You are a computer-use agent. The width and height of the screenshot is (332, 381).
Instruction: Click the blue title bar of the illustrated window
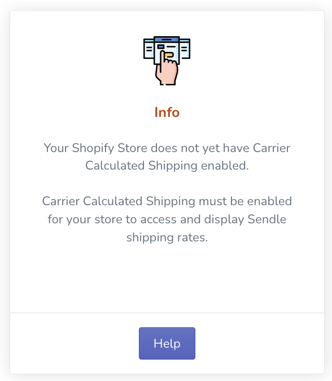pyautogui.click(x=167, y=40)
